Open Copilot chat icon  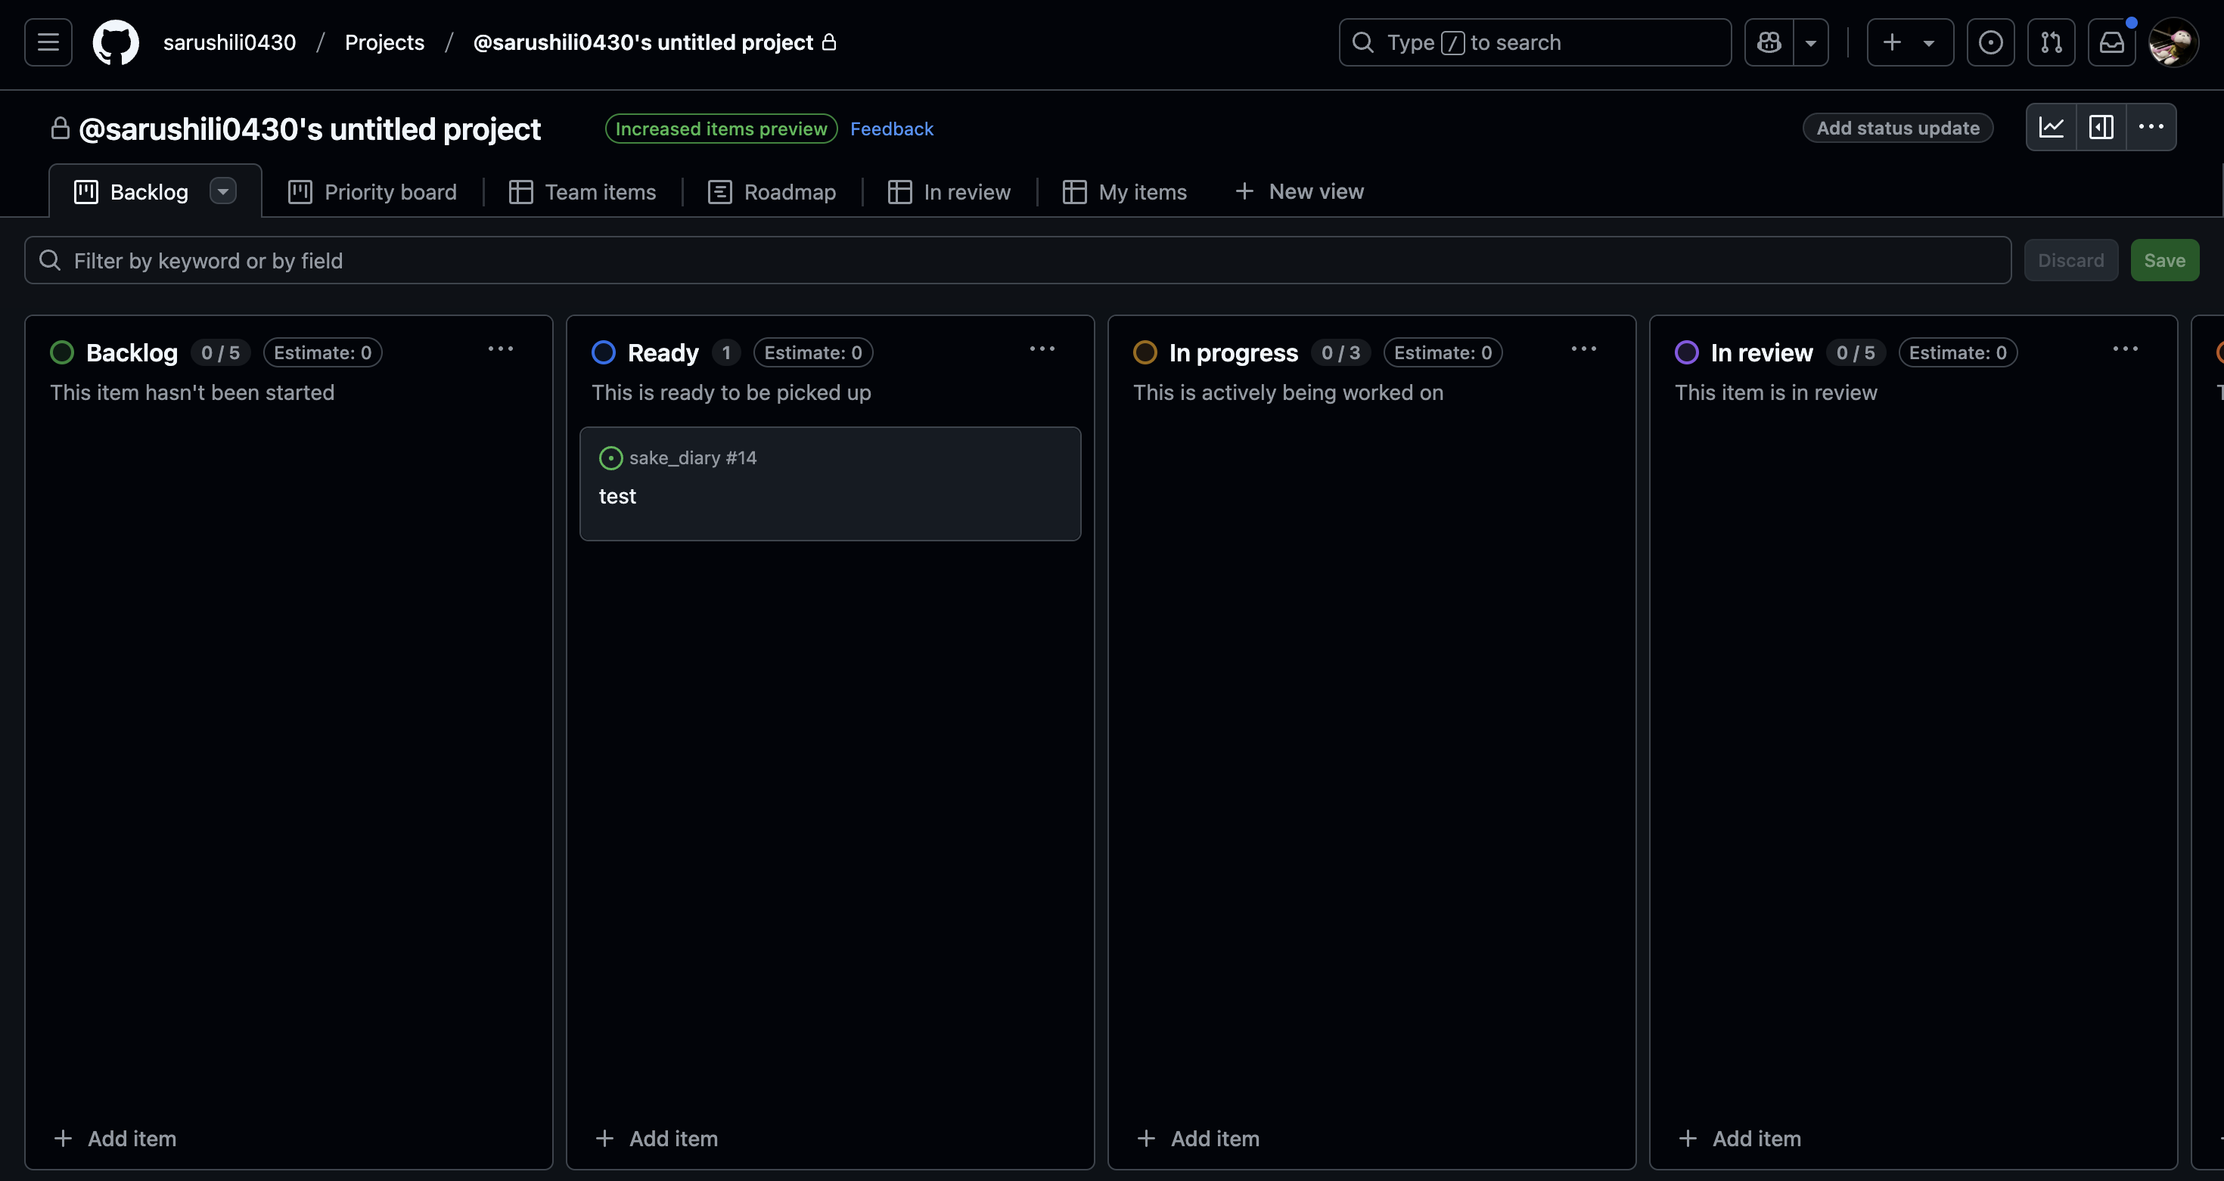[1769, 42]
